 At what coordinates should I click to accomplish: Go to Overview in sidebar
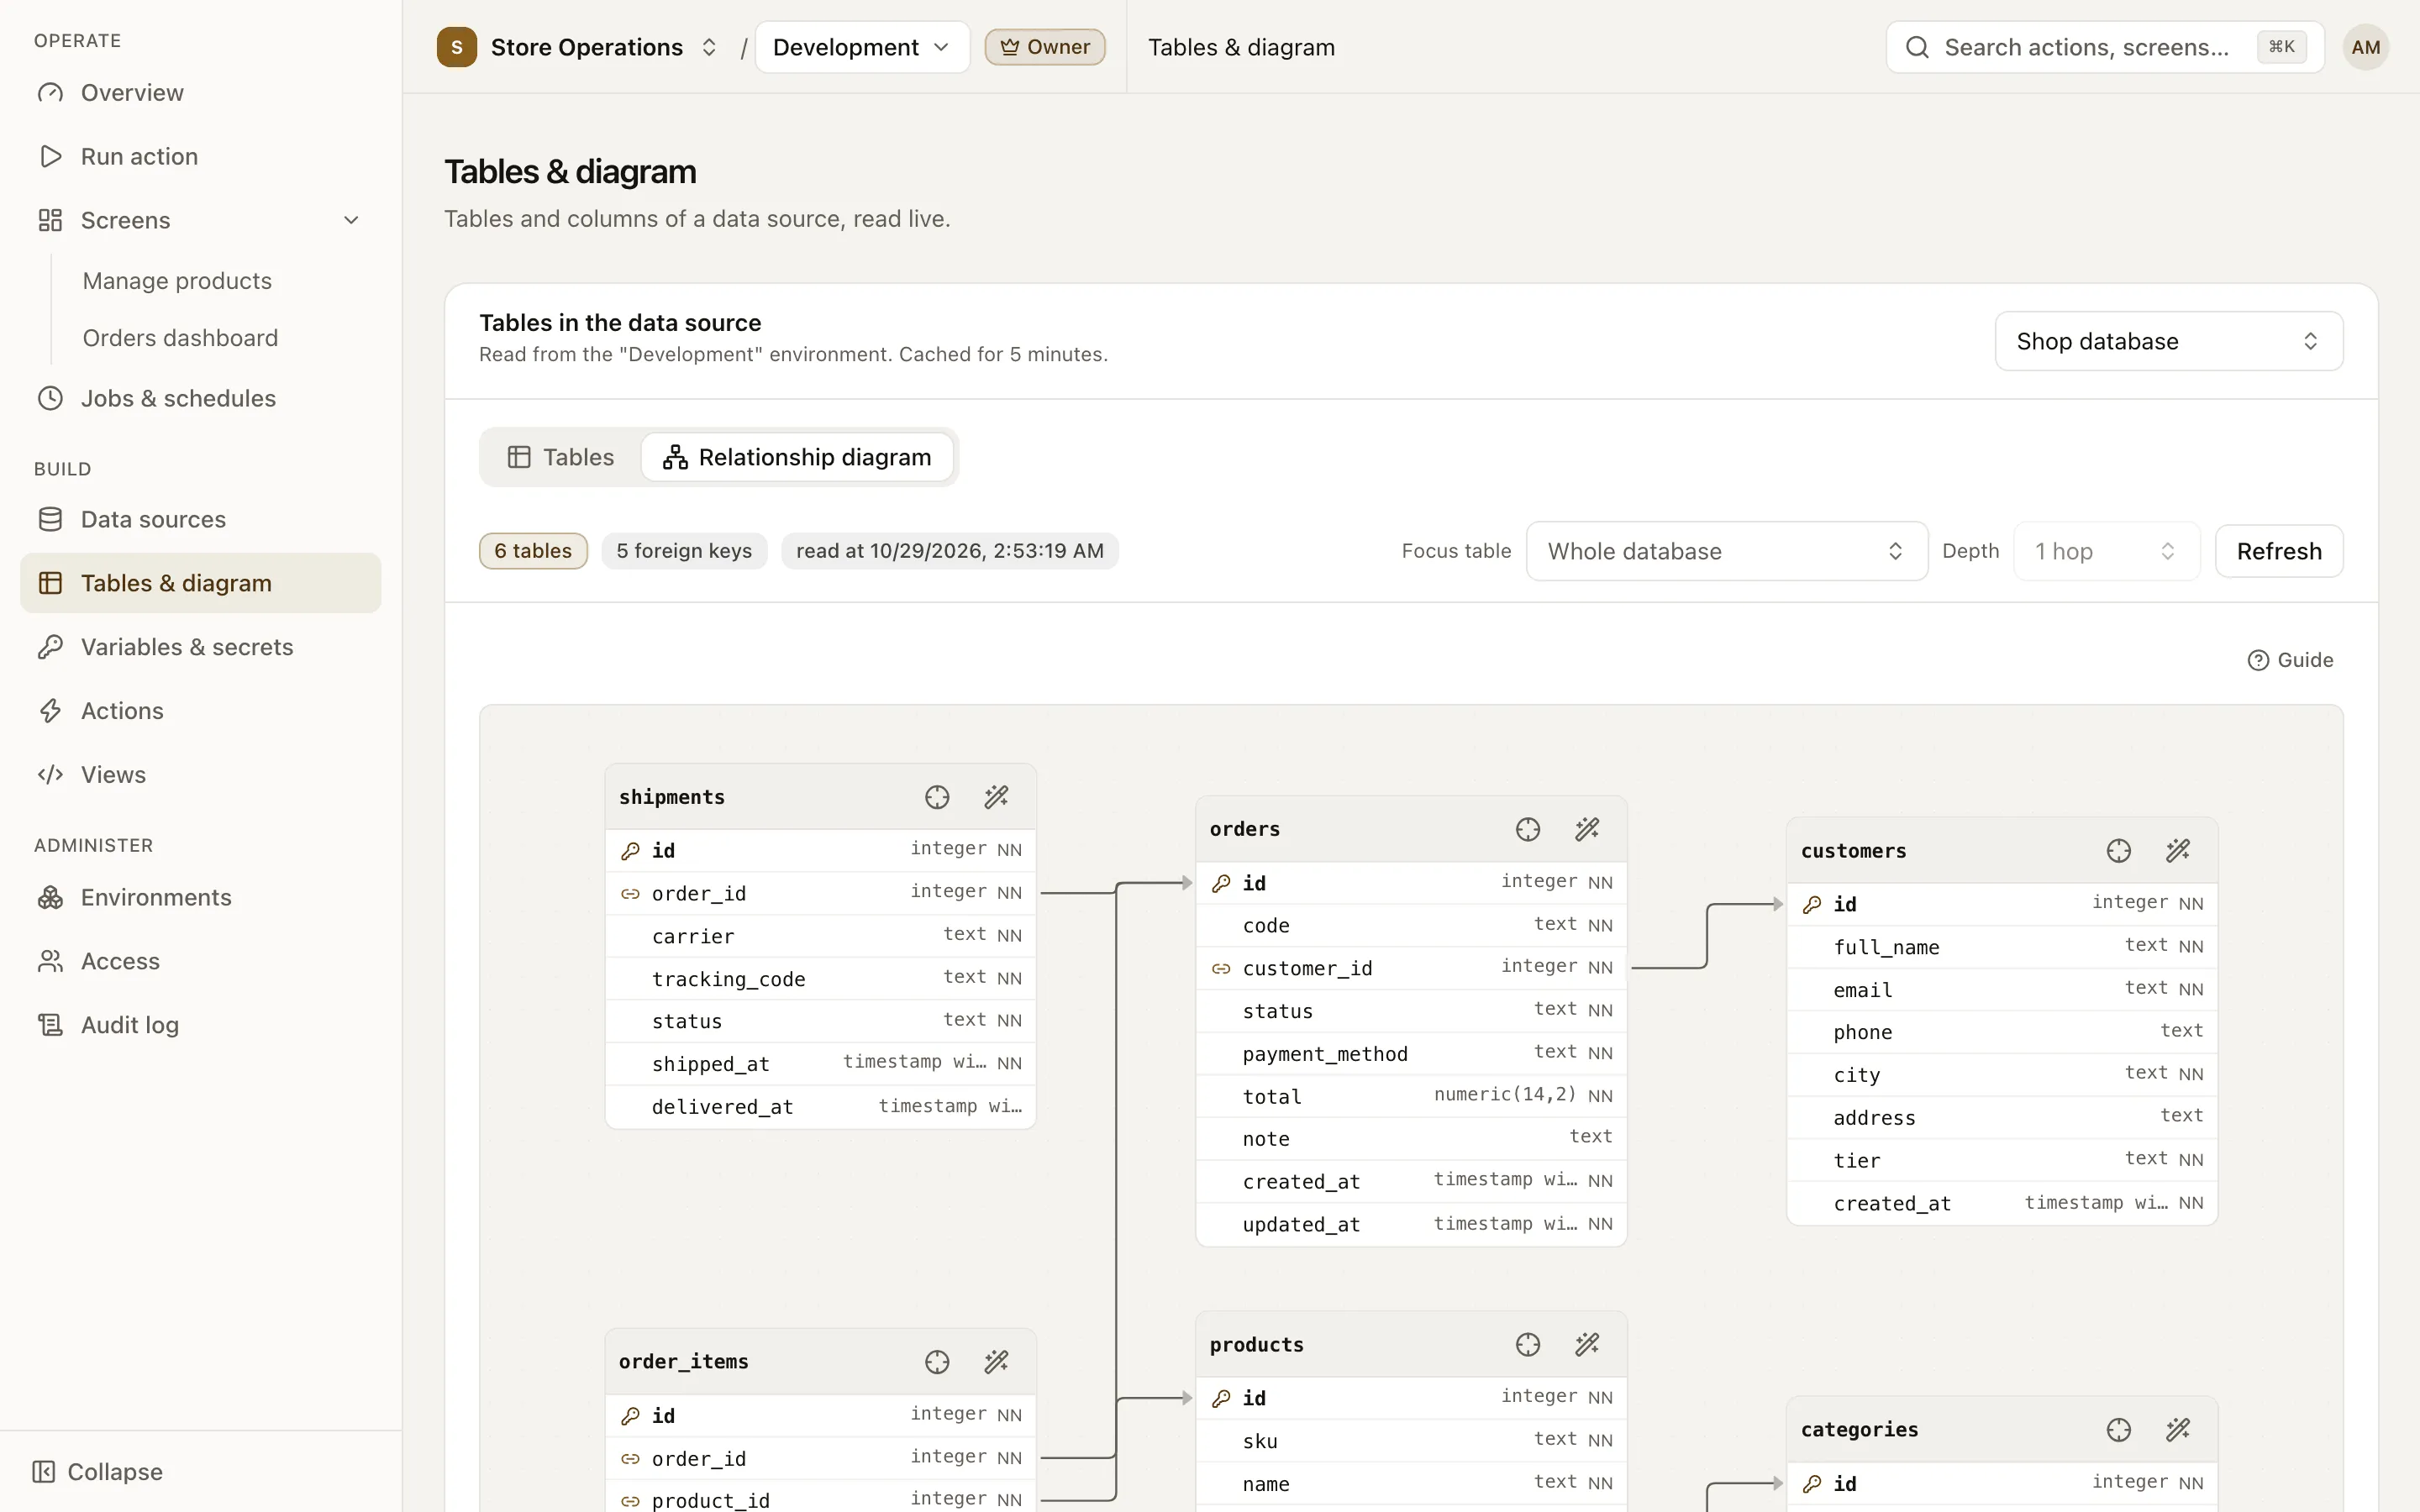200,93
